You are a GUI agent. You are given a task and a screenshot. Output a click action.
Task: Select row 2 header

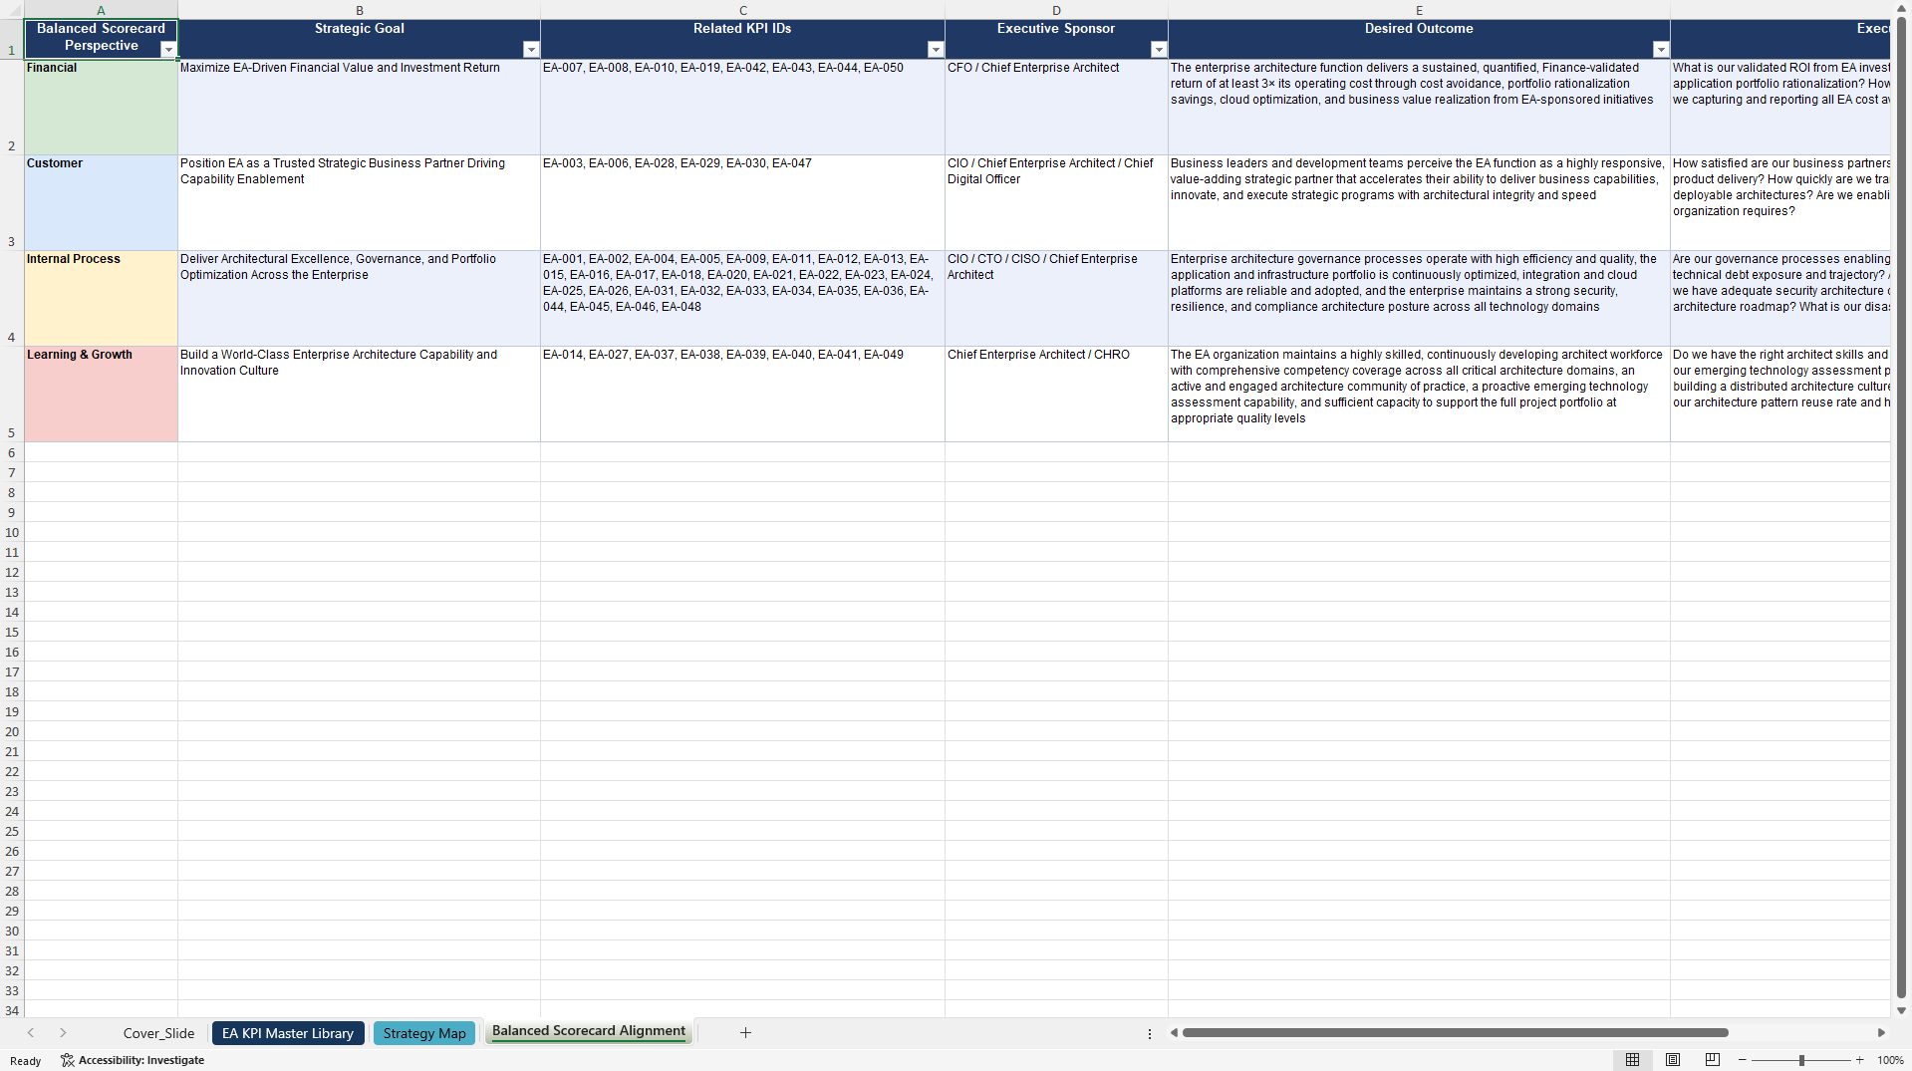tap(12, 108)
